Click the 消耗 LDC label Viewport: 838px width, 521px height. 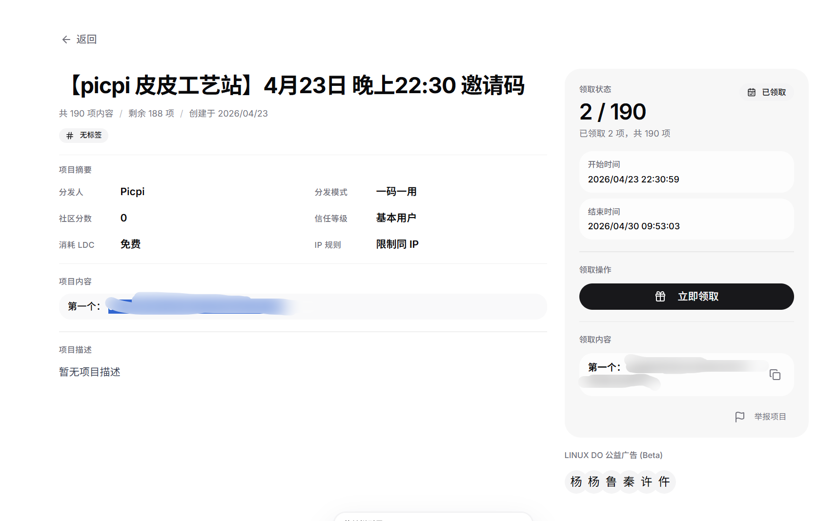pos(77,245)
